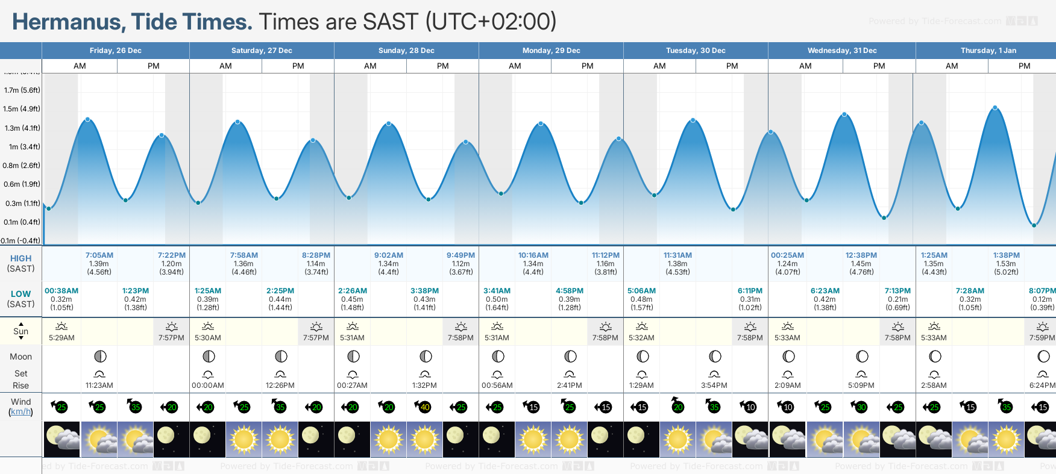Click the up arrow above Sun label
The width and height of the screenshot is (1056, 474).
(x=21, y=324)
